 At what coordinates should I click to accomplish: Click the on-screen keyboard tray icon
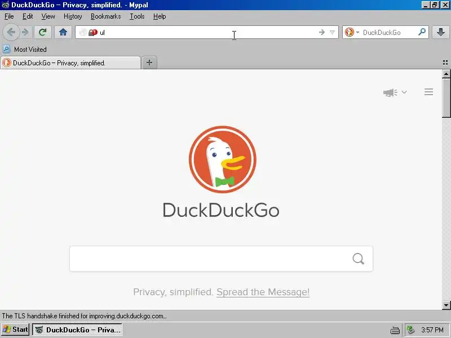pyautogui.click(x=395, y=331)
